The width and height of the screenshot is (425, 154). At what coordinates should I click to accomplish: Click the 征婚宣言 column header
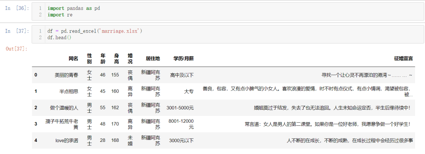click(403, 58)
